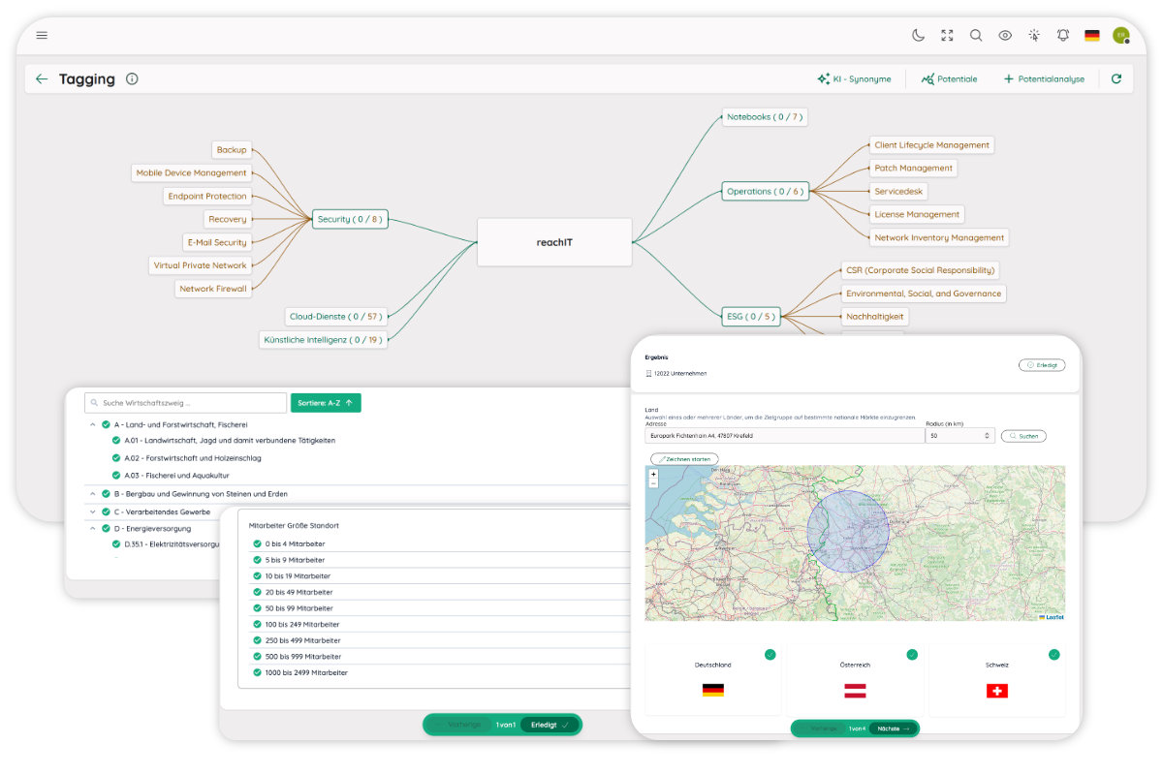1163x775 pixels.
Task: Switch language via German flag
Action: tap(1092, 35)
